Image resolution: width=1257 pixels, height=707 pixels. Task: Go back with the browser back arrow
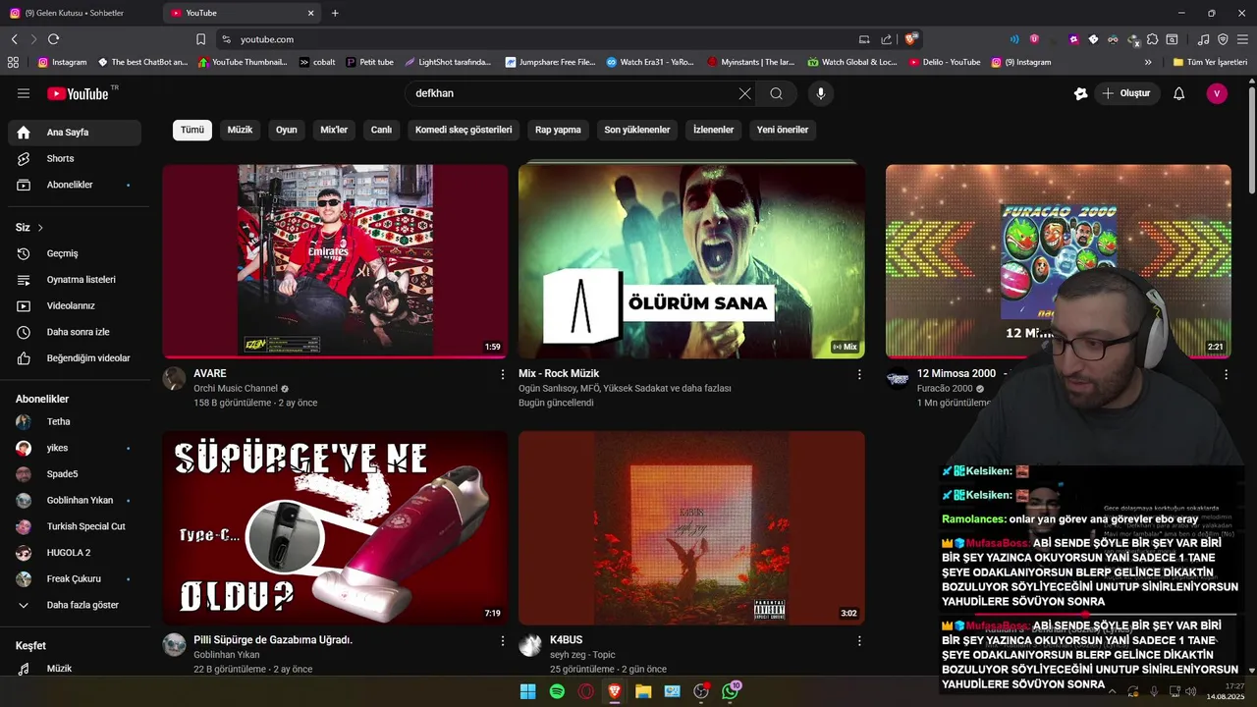pyautogui.click(x=14, y=39)
